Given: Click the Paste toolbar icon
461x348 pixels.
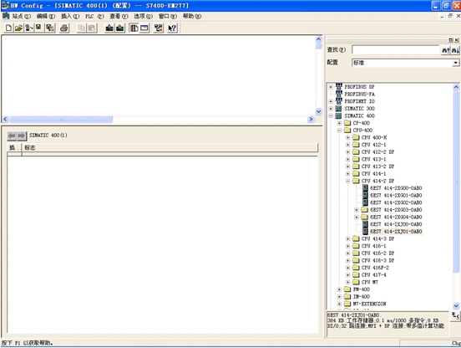Looking at the screenshot, I should click(x=92, y=28).
